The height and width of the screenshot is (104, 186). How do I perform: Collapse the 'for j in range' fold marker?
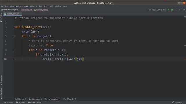(14, 50)
